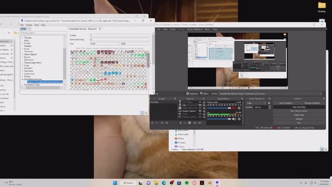Remove selected source with minus icon
Viewport: 332px width, 187px height.
click(x=185, y=123)
